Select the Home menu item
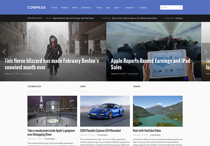 tap(54, 8)
